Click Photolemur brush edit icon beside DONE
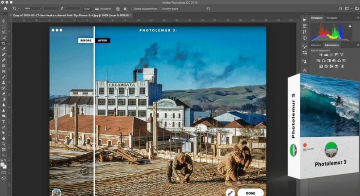360x196 pixels. 230,192
